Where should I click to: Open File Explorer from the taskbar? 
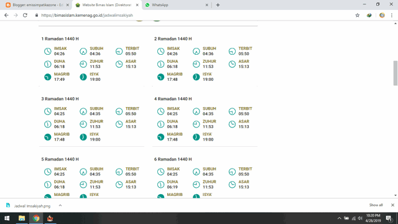(x=22, y=218)
